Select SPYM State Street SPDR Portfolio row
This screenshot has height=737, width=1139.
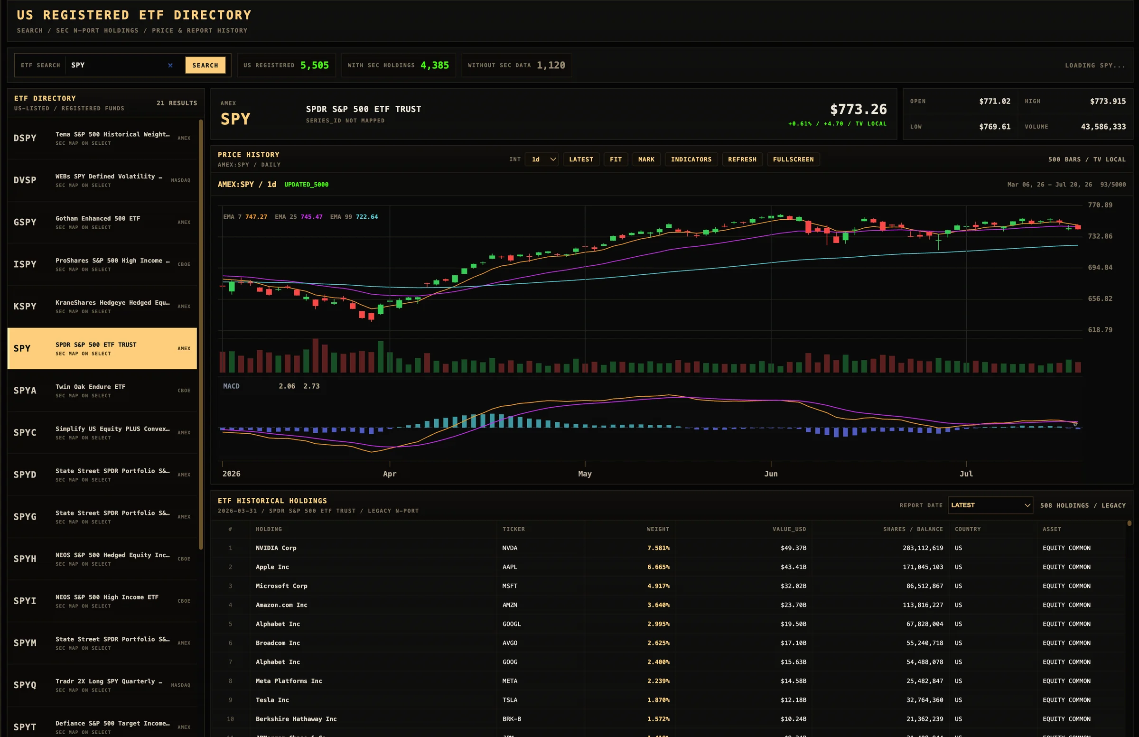tap(102, 643)
